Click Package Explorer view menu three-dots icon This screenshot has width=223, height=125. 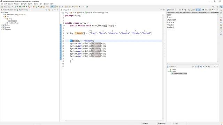[52, 10]
